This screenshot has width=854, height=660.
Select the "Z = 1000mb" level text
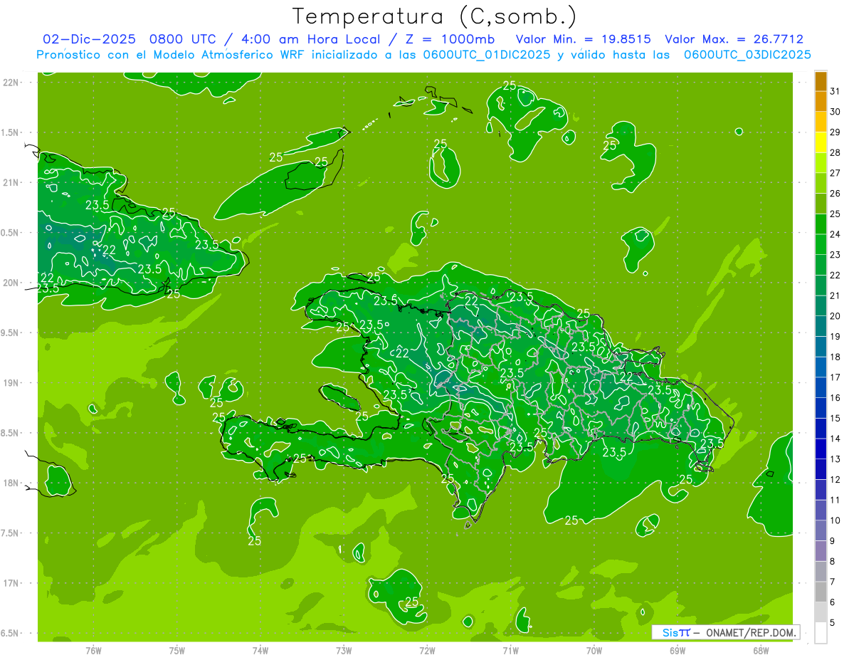tap(450, 39)
